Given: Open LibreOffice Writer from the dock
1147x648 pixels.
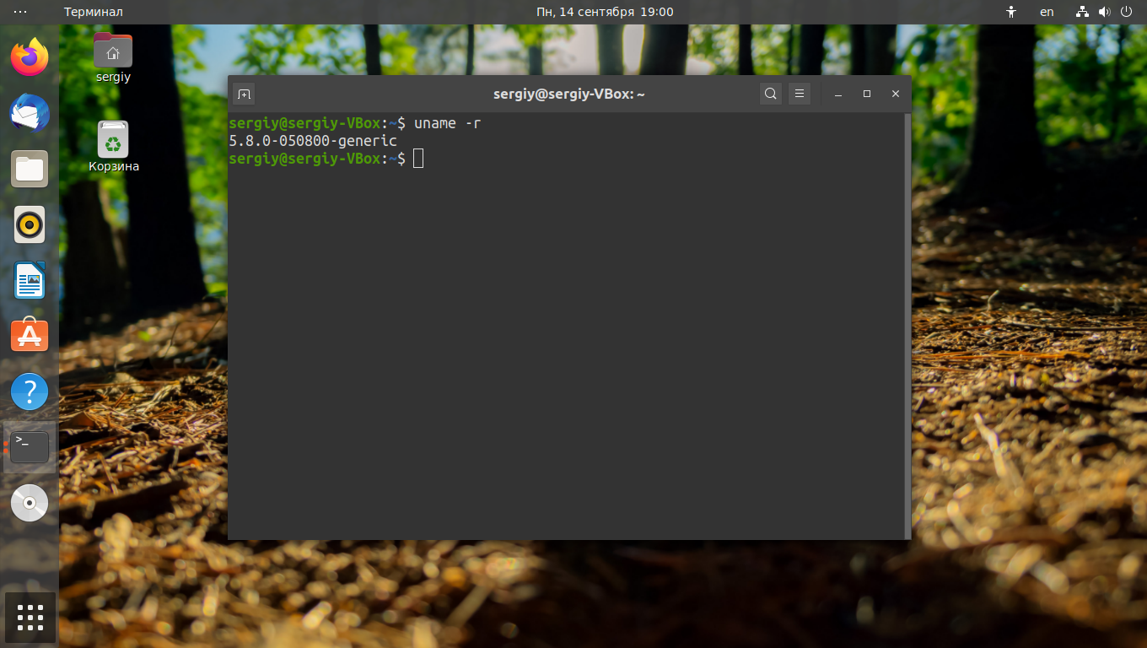Looking at the screenshot, I should (x=30, y=280).
